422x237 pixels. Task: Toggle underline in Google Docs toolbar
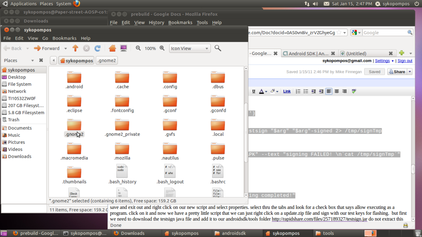pyautogui.click(x=254, y=91)
